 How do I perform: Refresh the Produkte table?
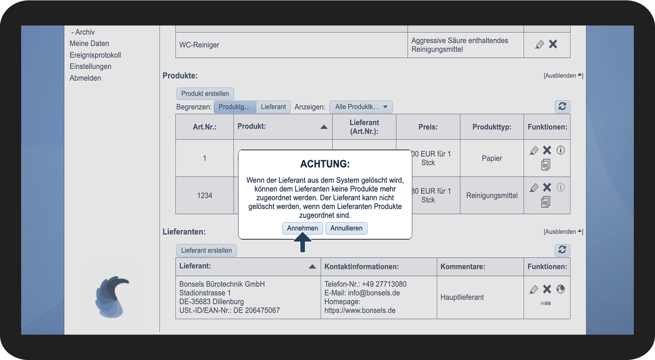562,107
